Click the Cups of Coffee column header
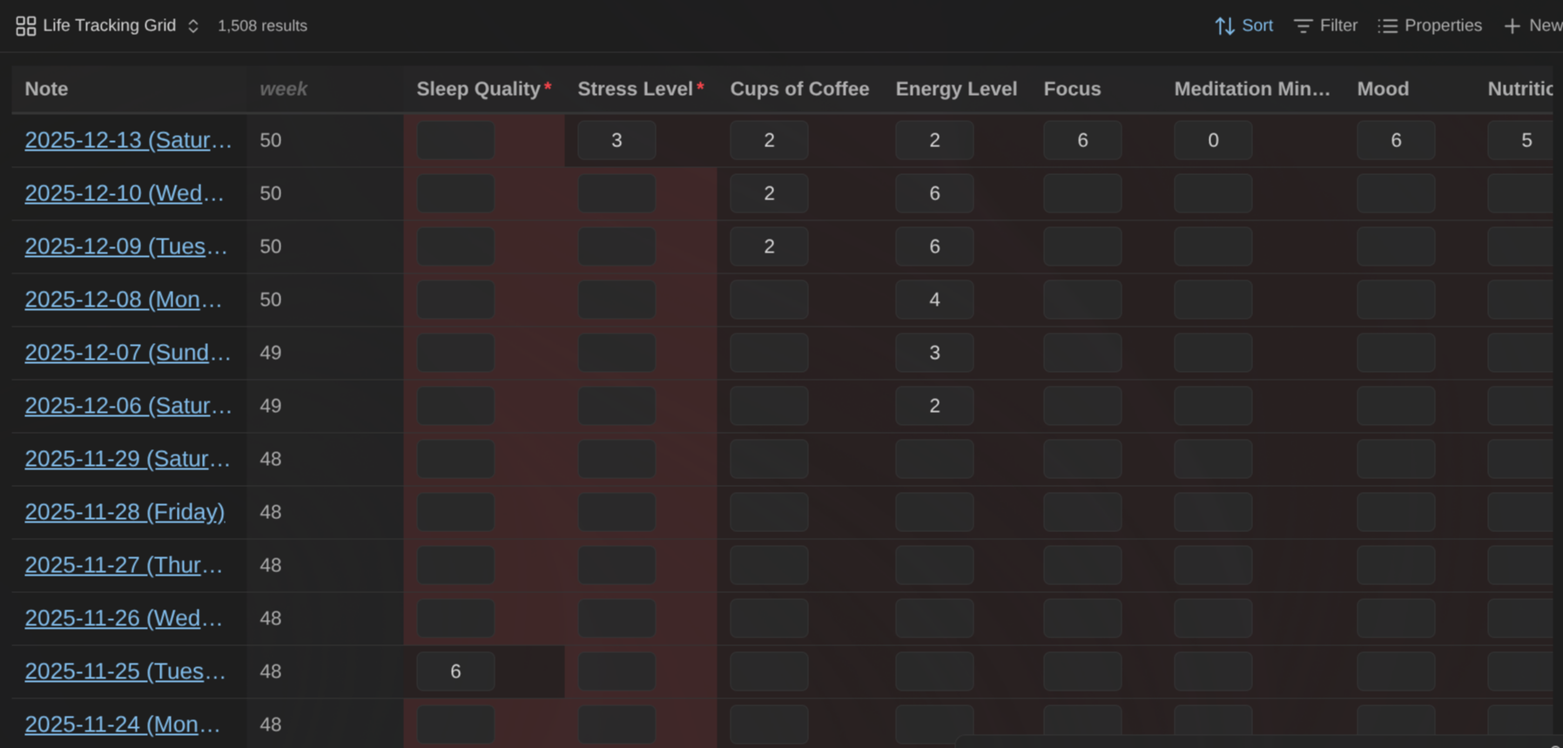This screenshot has height=748, width=1563. [x=799, y=89]
